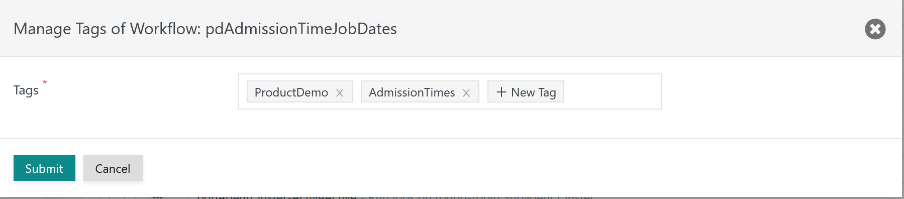Click the dialog title Manage Tags of Workflow
Image resolution: width=904 pixels, height=199 pixels.
pos(107,29)
